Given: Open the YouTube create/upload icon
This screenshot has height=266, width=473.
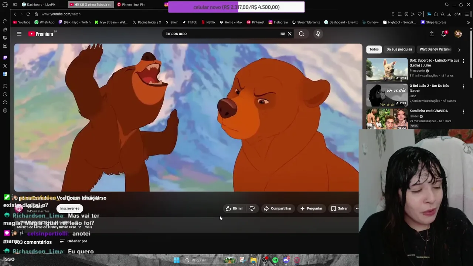Looking at the screenshot, I should (x=432, y=34).
